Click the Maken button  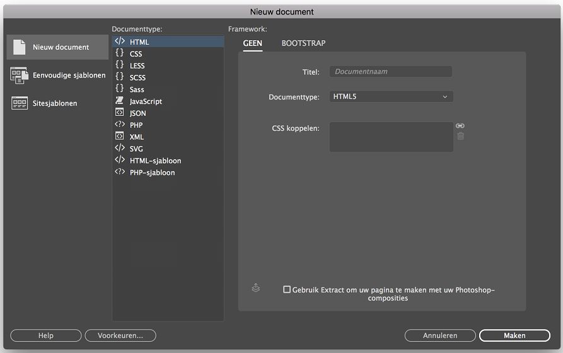[x=514, y=335]
